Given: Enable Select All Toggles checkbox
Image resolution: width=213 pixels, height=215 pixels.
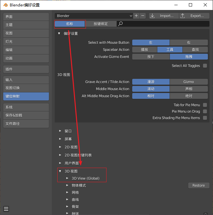Looking at the screenshot, I should pos(205,66).
